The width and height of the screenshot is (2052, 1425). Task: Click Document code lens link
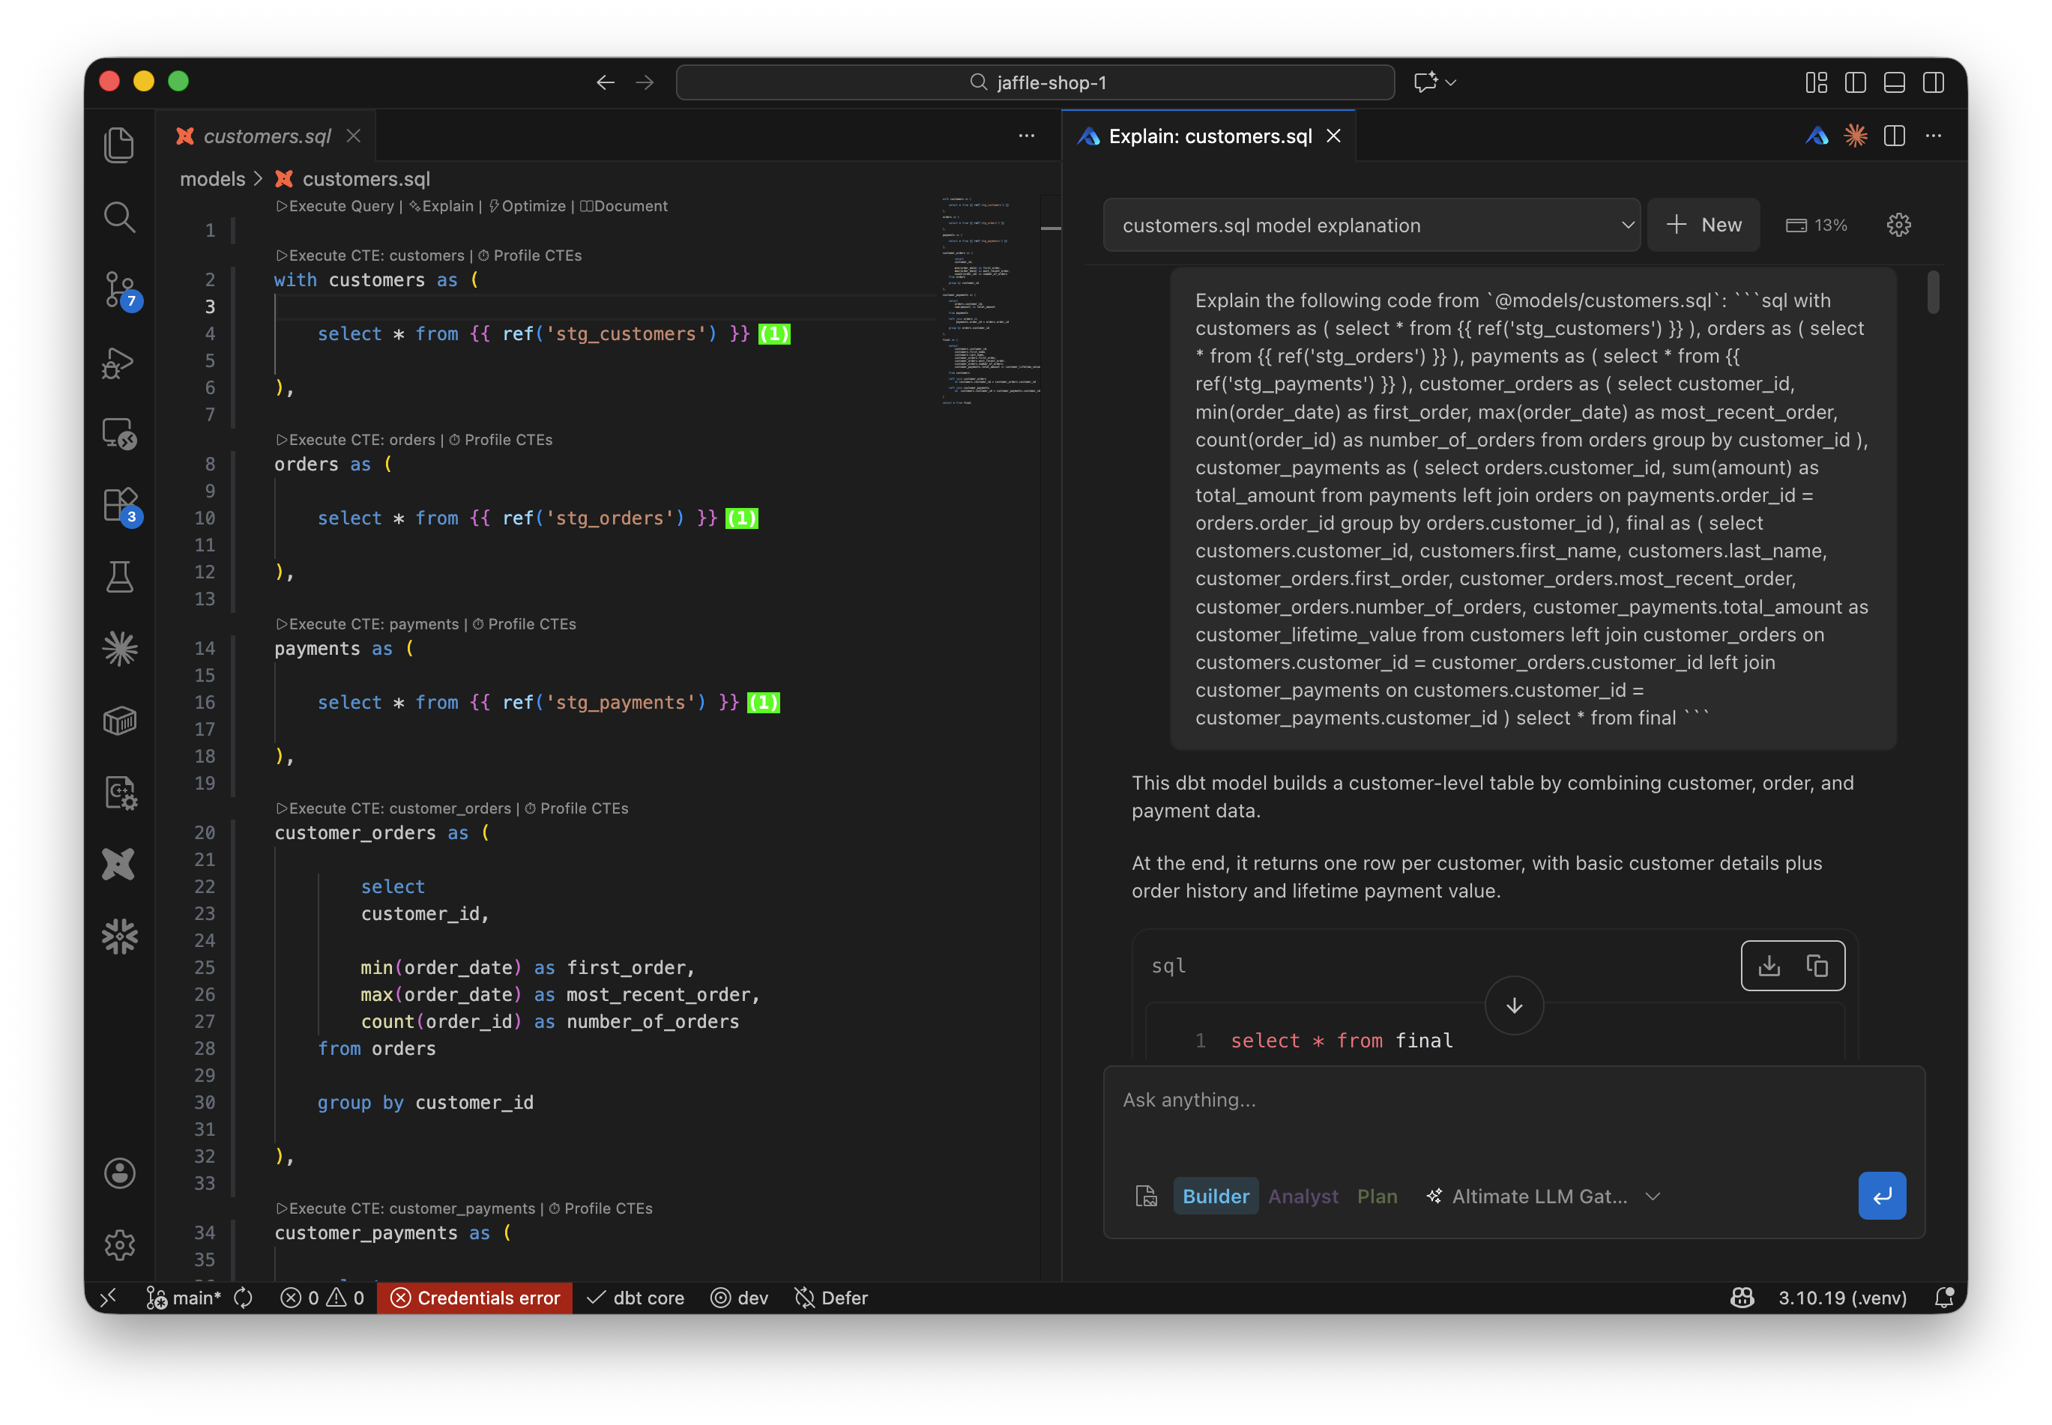[x=624, y=206]
